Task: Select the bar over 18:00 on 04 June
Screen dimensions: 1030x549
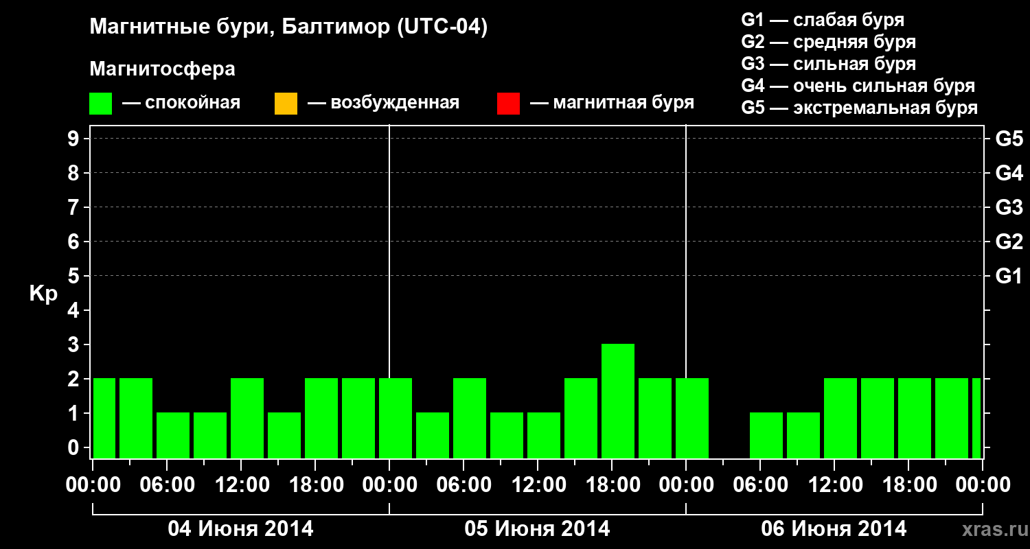Action: tap(321, 418)
